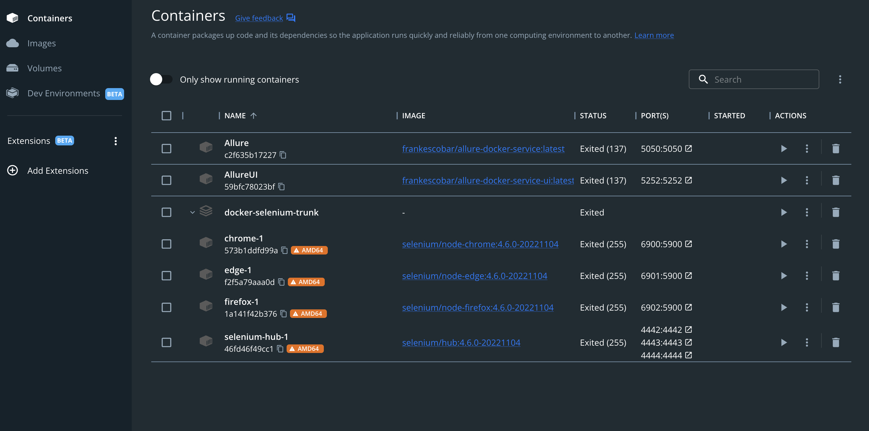Image resolution: width=869 pixels, height=431 pixels.
Task: Start the firefox-1 container
Action: pyautogui.click(x=784, y=308)
